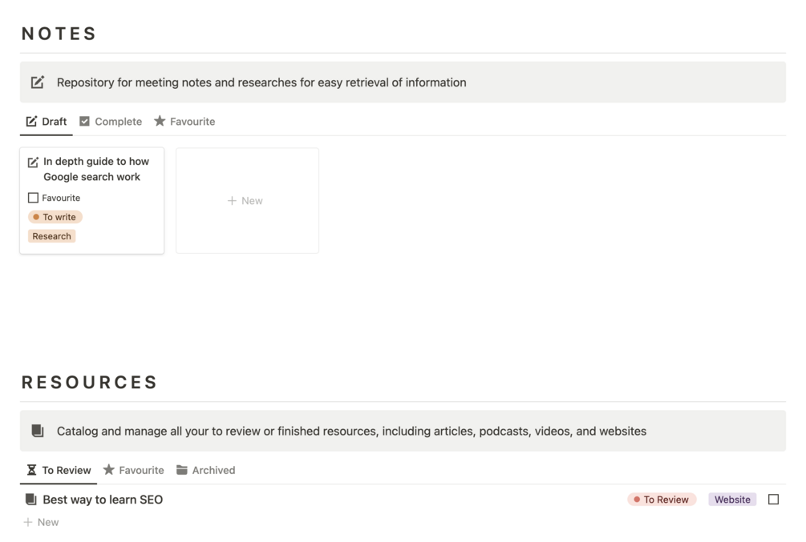Image resolution: width=806 pixels, height=542 pixels.
Task: Switch to the Draft tab in Notes
Action: point(47,122)
